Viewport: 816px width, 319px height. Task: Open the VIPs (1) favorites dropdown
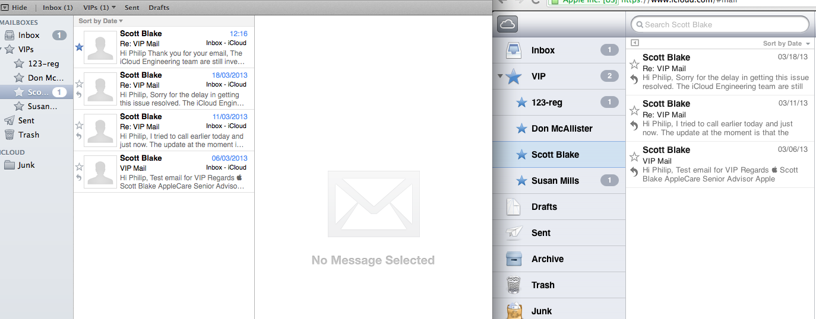pos(99,8)
